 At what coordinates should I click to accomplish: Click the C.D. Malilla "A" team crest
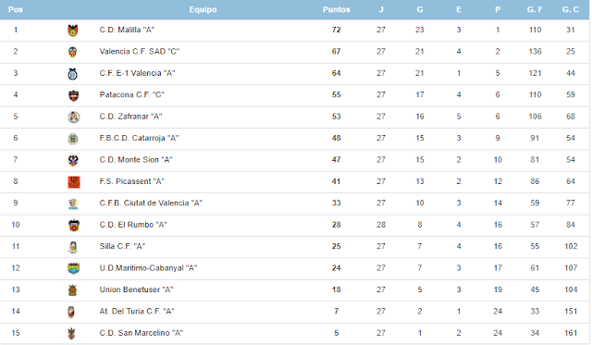click(73, 31)
